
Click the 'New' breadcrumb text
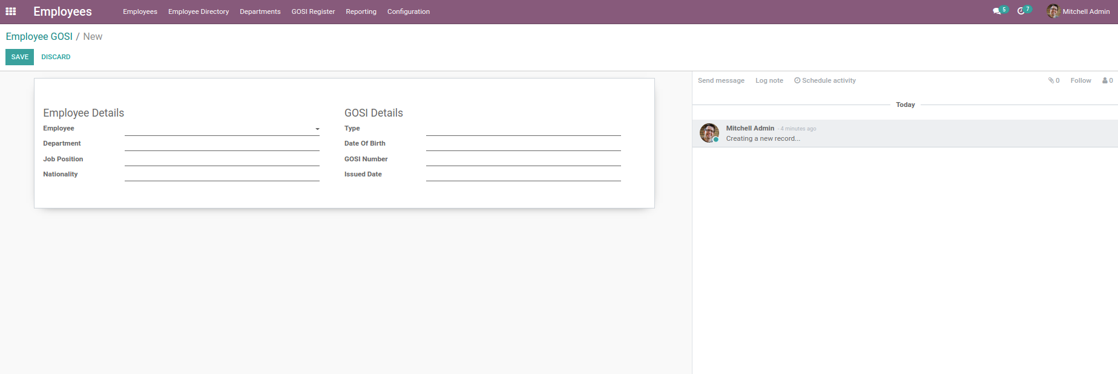(93, 36)
